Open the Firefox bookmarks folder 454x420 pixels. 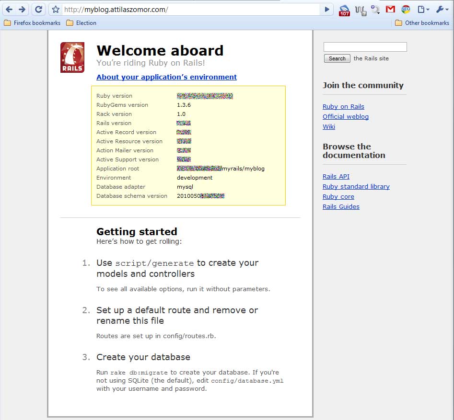pyautogui.click(x=32, y=23)
